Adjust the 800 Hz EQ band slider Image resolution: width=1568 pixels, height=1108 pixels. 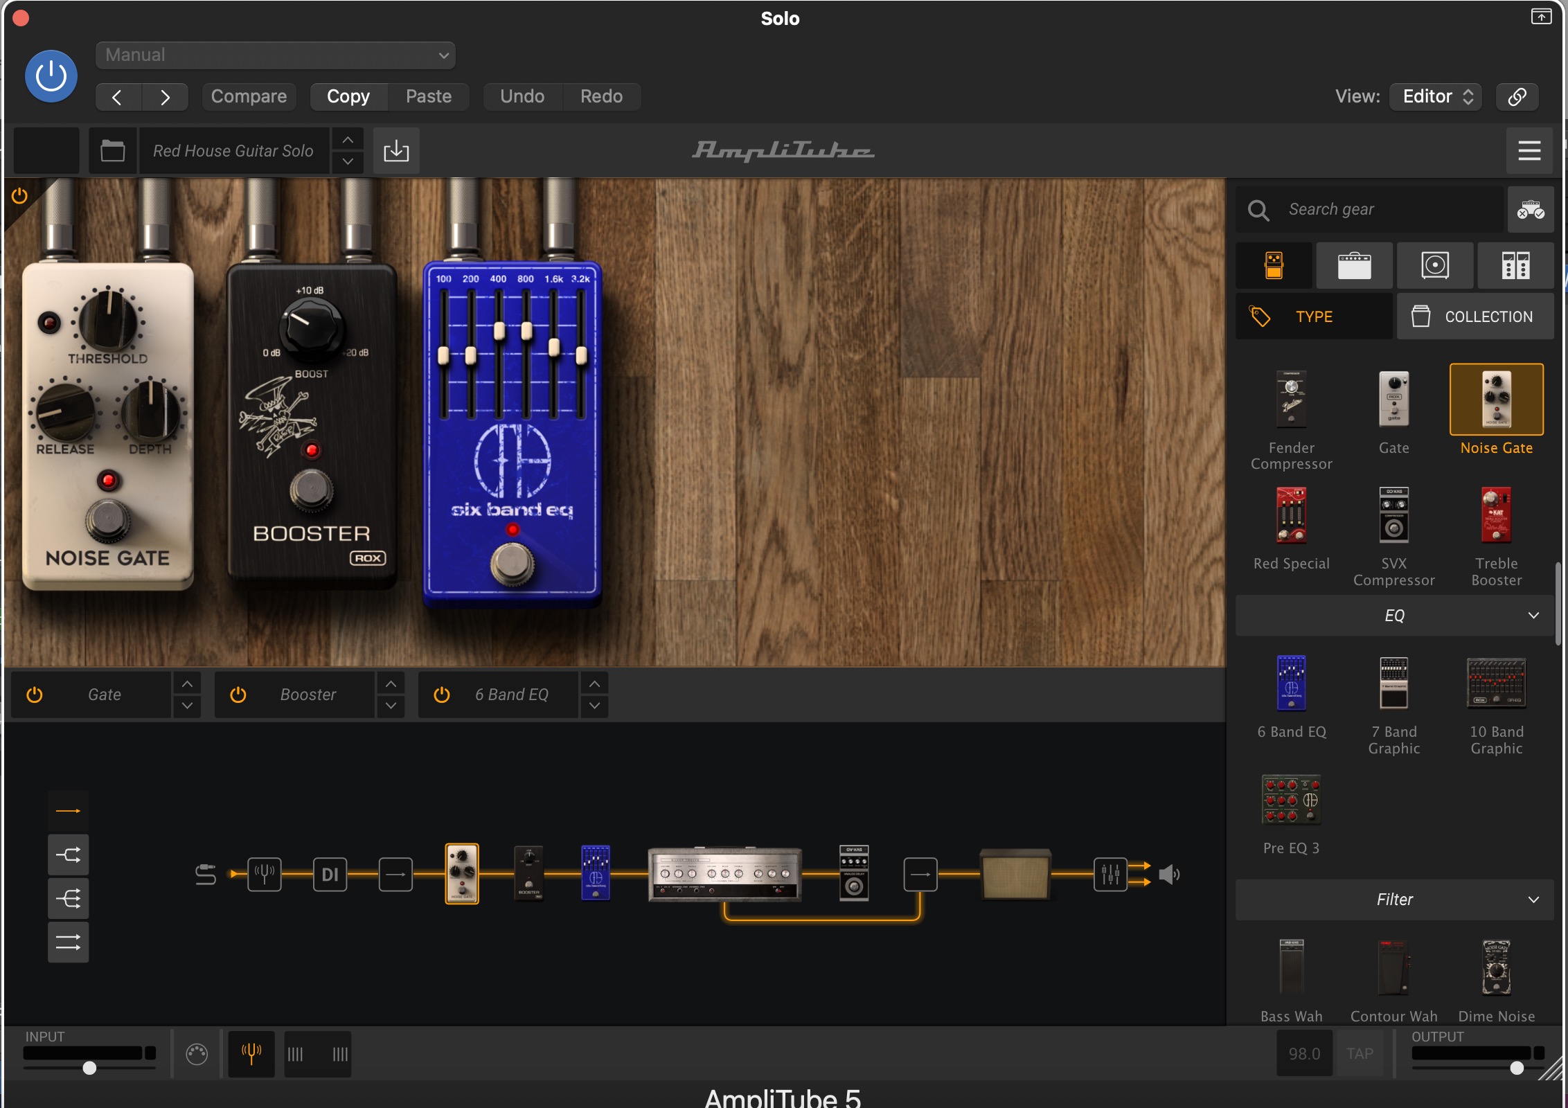tap(526, 331)
